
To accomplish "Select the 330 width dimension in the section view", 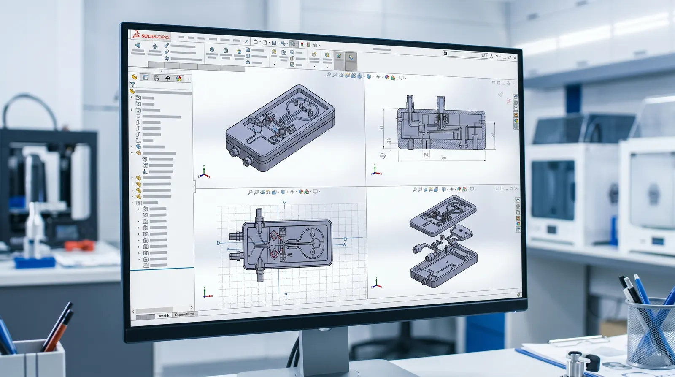I will point(443,158).
